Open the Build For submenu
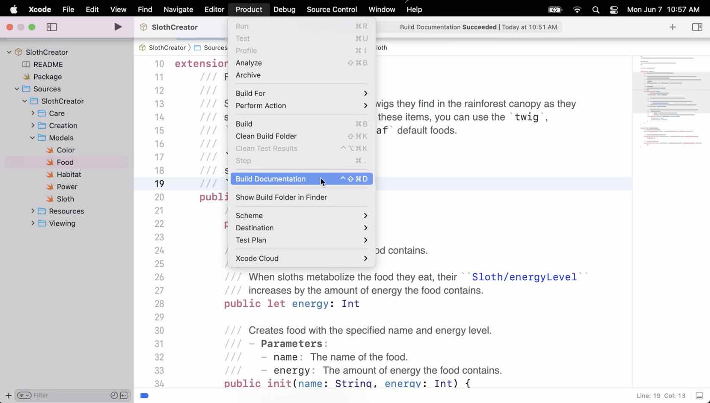The height and width of the screenshot is (403, 710). pyautogui.click(x=301, y=93)
